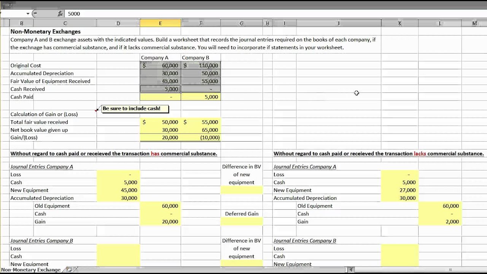
Task: Select Company A fair value 45,000 in data table
Action: (160, 81)
